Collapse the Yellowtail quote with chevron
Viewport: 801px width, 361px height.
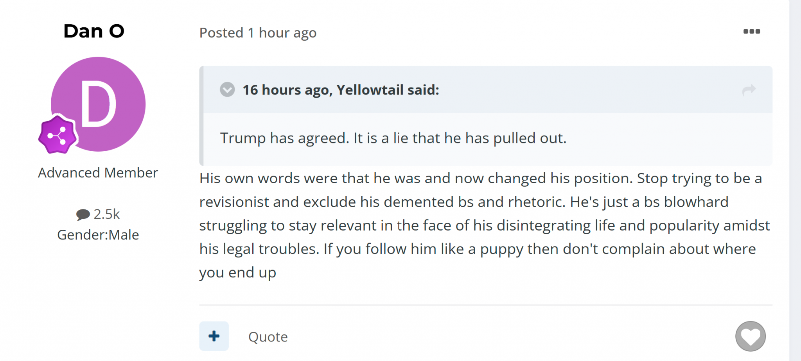(x=227, y=89)
